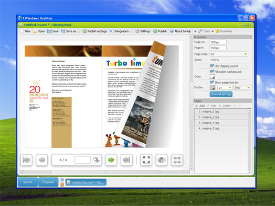275x206 pixels.
Task: Select magma_5.jpg in the pages list
Action: pyautogui.click(x=221, y=128)
